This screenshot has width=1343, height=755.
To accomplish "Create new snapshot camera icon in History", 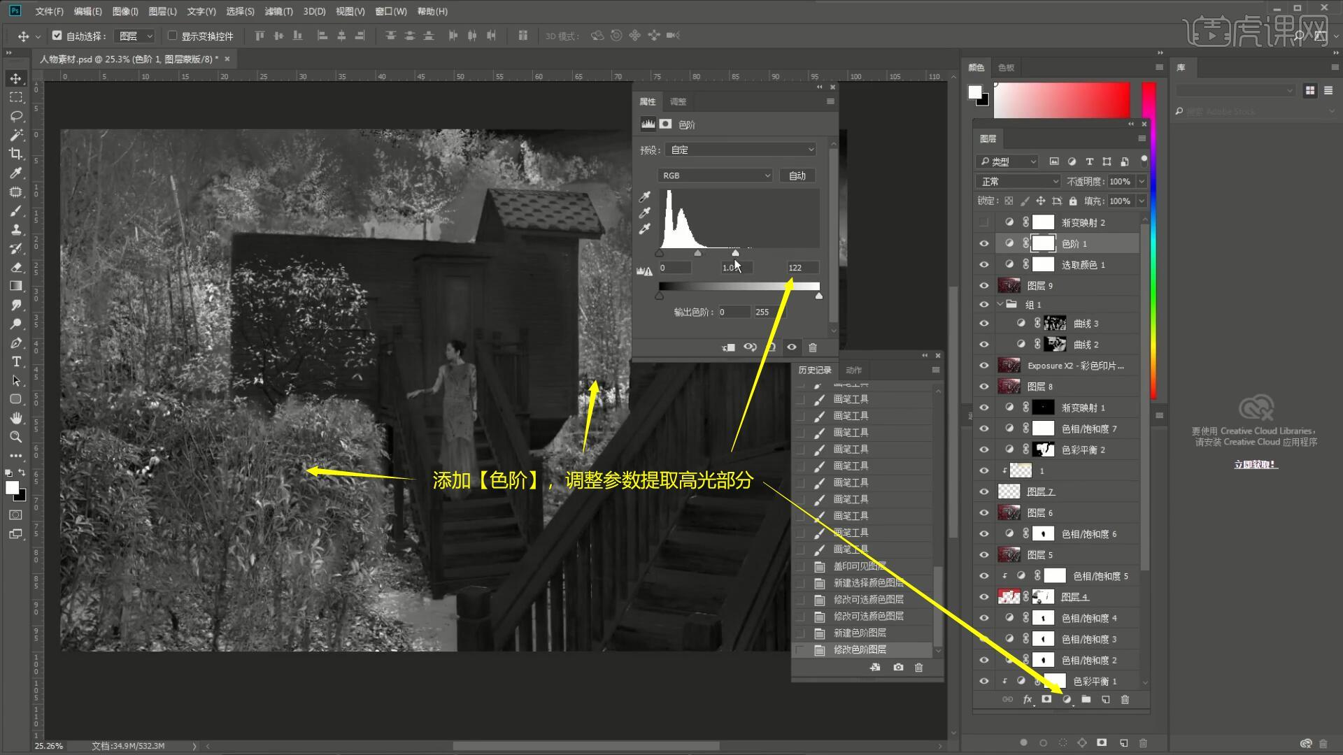I will [898, 668].
